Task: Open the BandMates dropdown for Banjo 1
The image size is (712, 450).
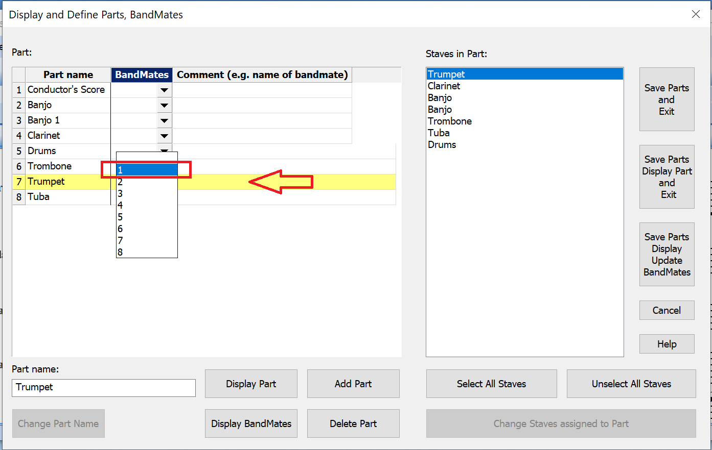Action: point(164,121)
